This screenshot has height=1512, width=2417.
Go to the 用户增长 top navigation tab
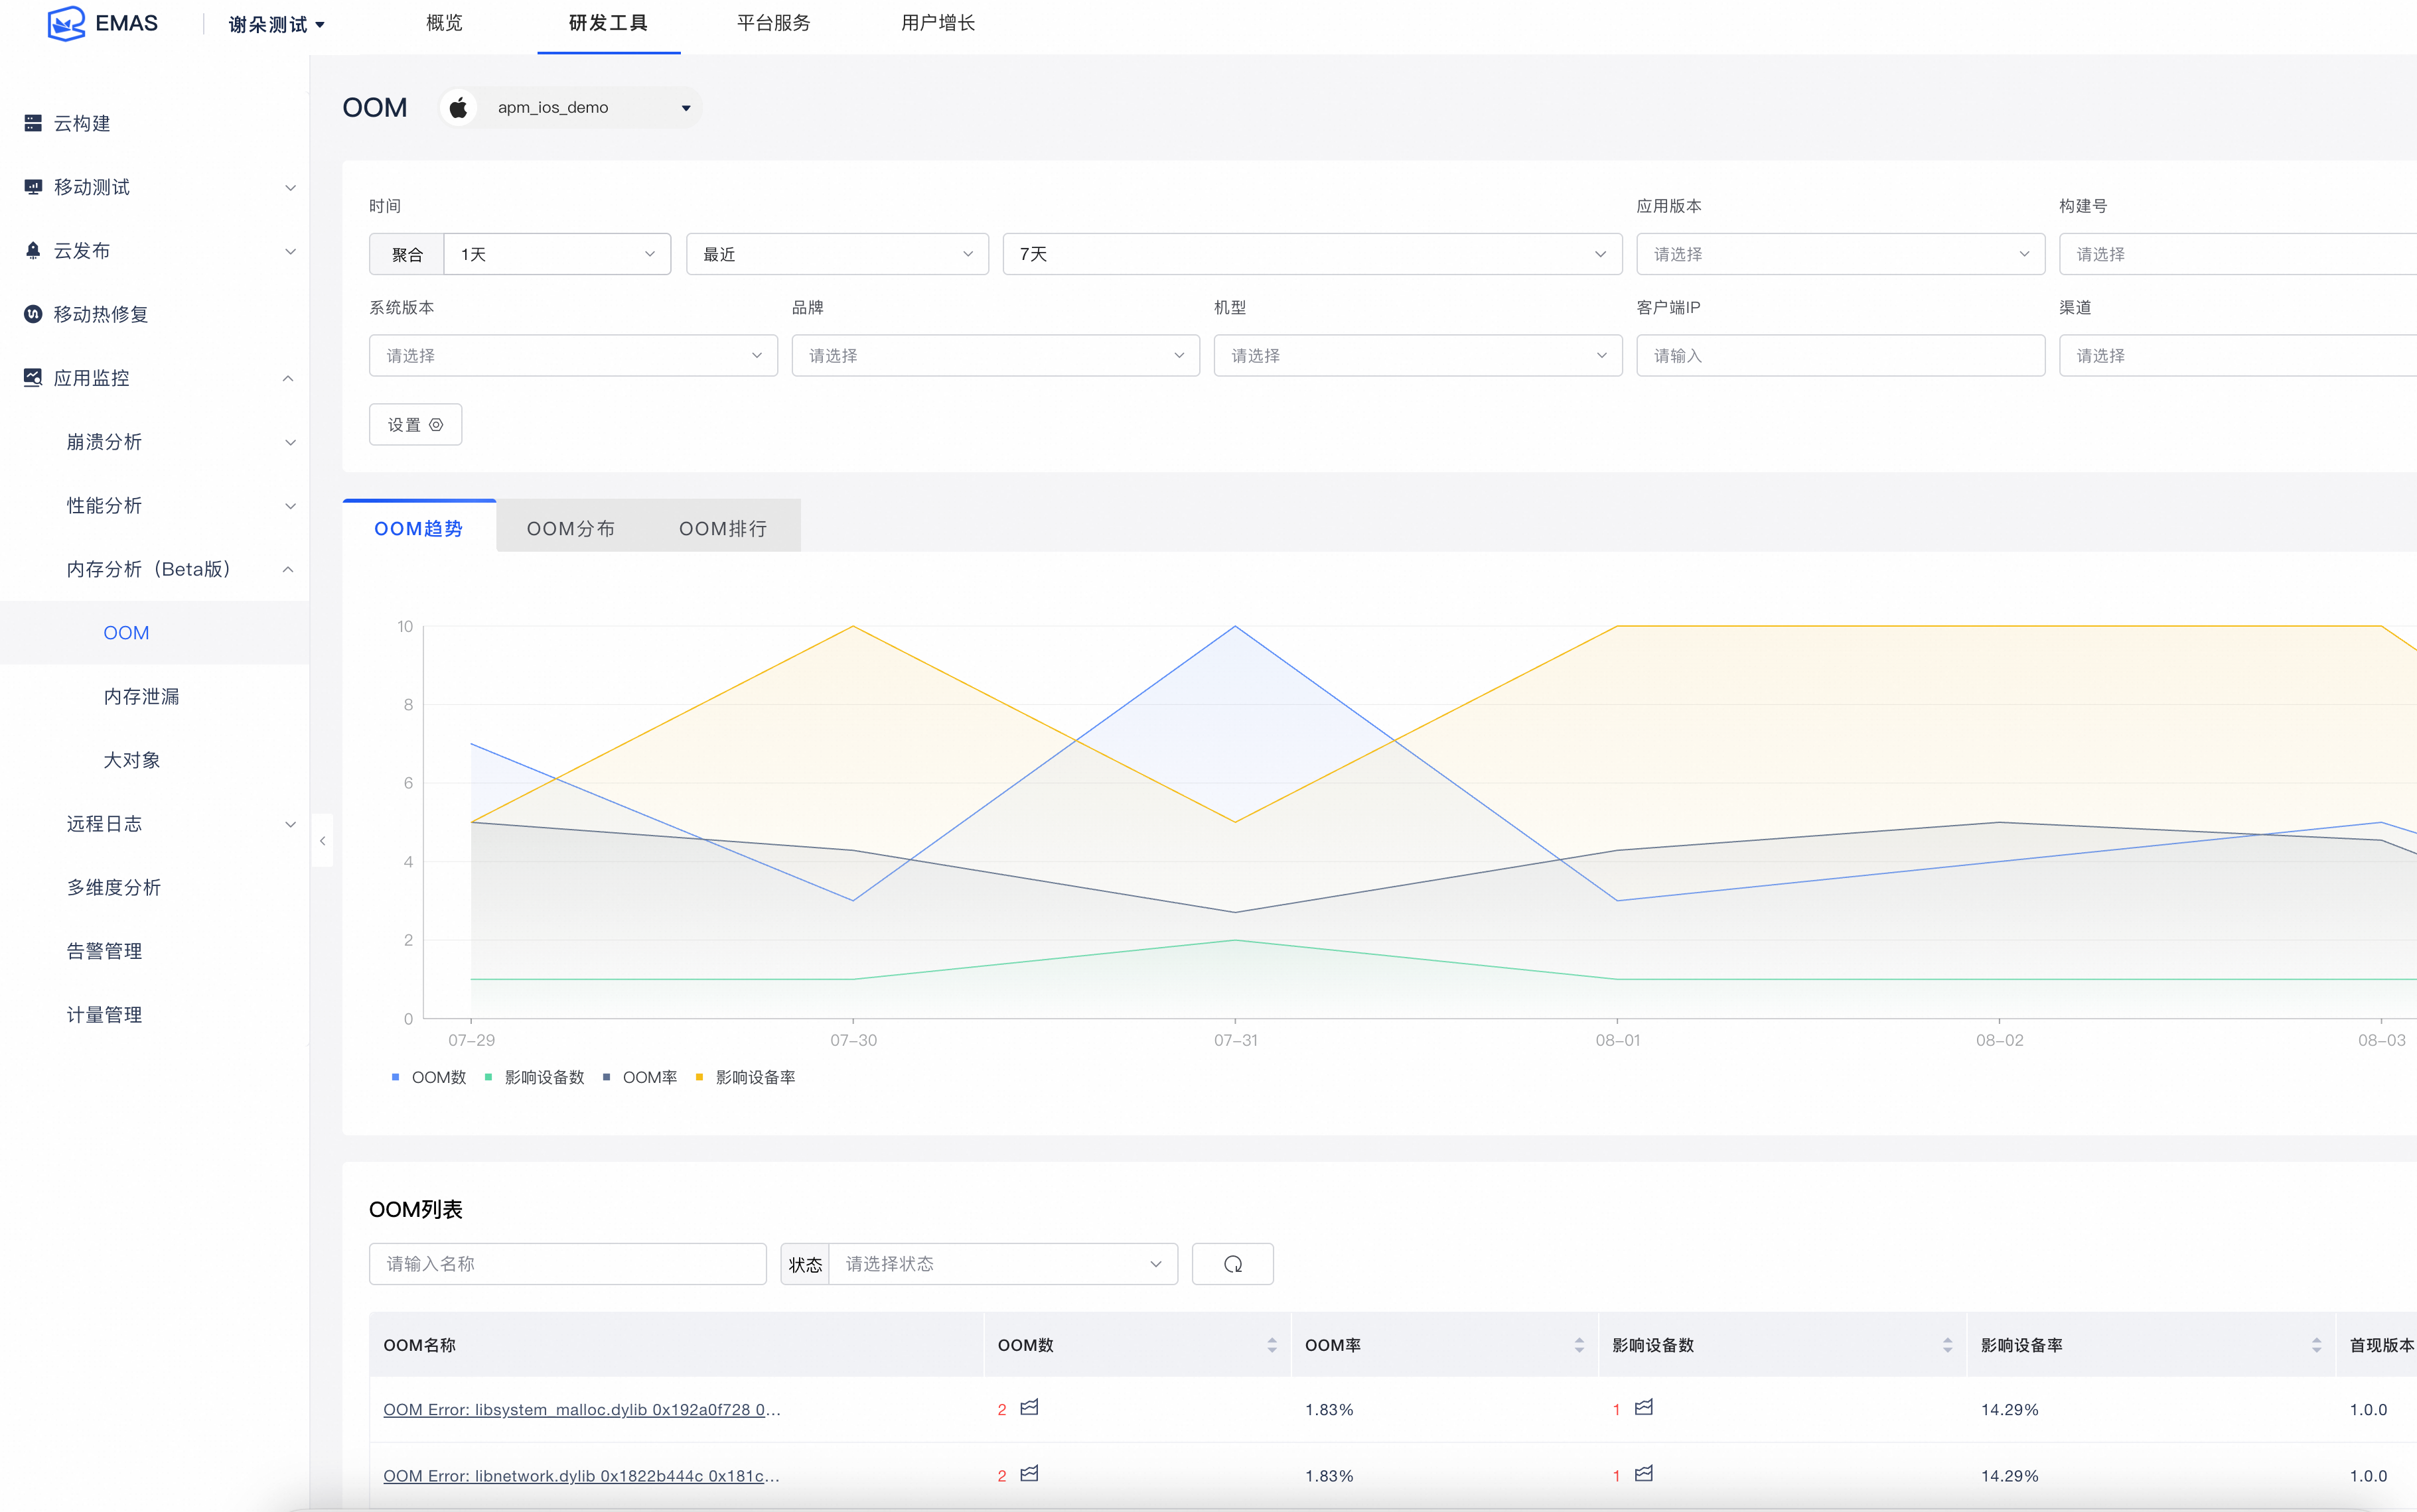(x=937, y=23)
